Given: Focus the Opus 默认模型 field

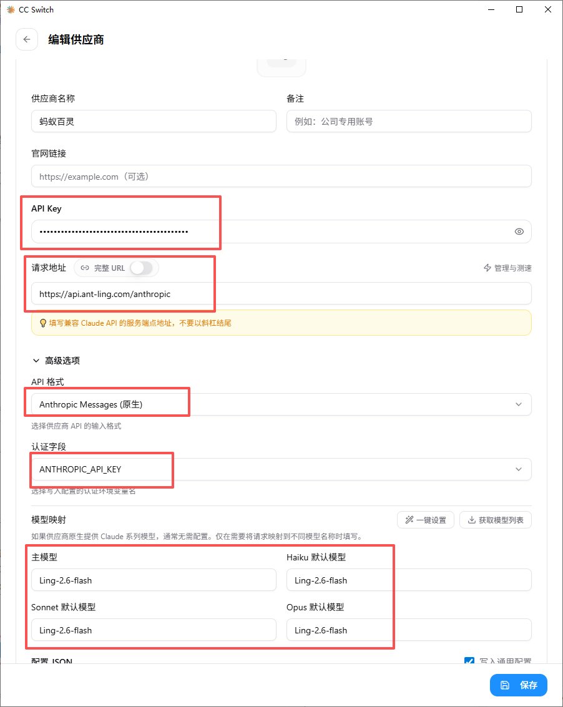Looking at the screenshot, I should [409, 630].
